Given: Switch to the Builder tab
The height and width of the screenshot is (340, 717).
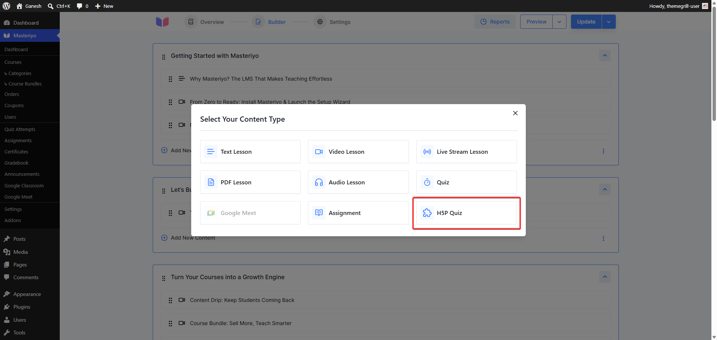Looking at the screenshot, I should [x=269, y=22].
